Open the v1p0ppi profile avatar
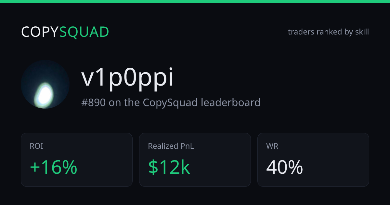The image size is (390, 205). [45, 84]
